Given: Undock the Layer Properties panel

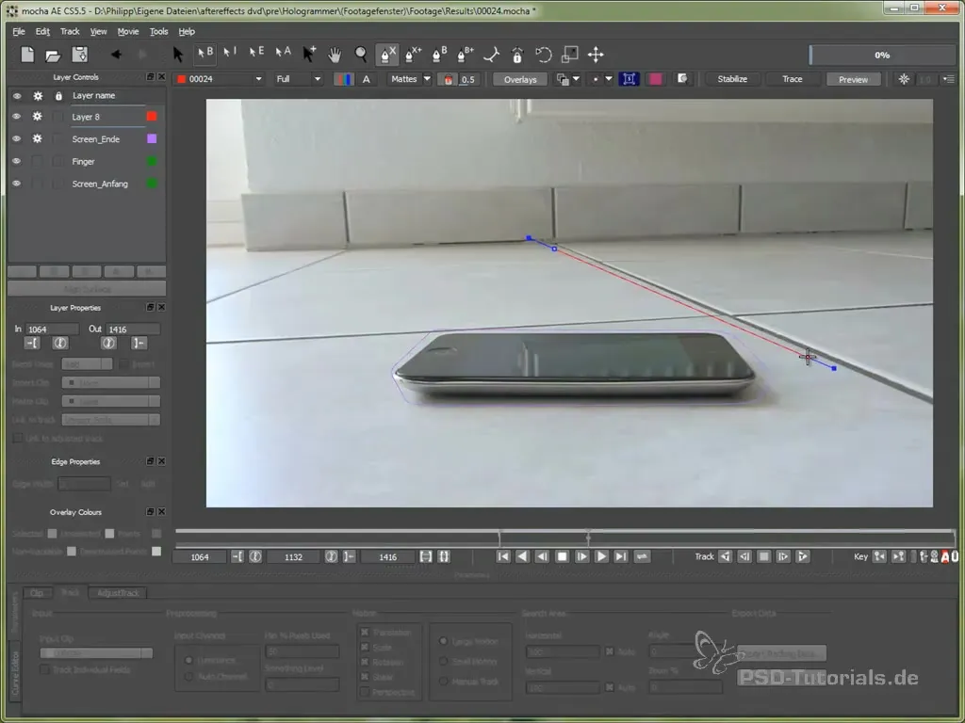Looking at the screenshot, I should [x=150, y=308].
